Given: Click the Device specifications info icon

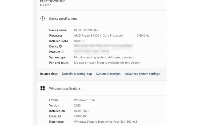Looking at the screenshot, I should [x=42, y=19].
